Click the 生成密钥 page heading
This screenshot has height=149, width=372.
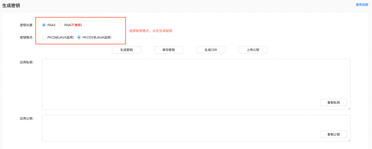point(11,6)
